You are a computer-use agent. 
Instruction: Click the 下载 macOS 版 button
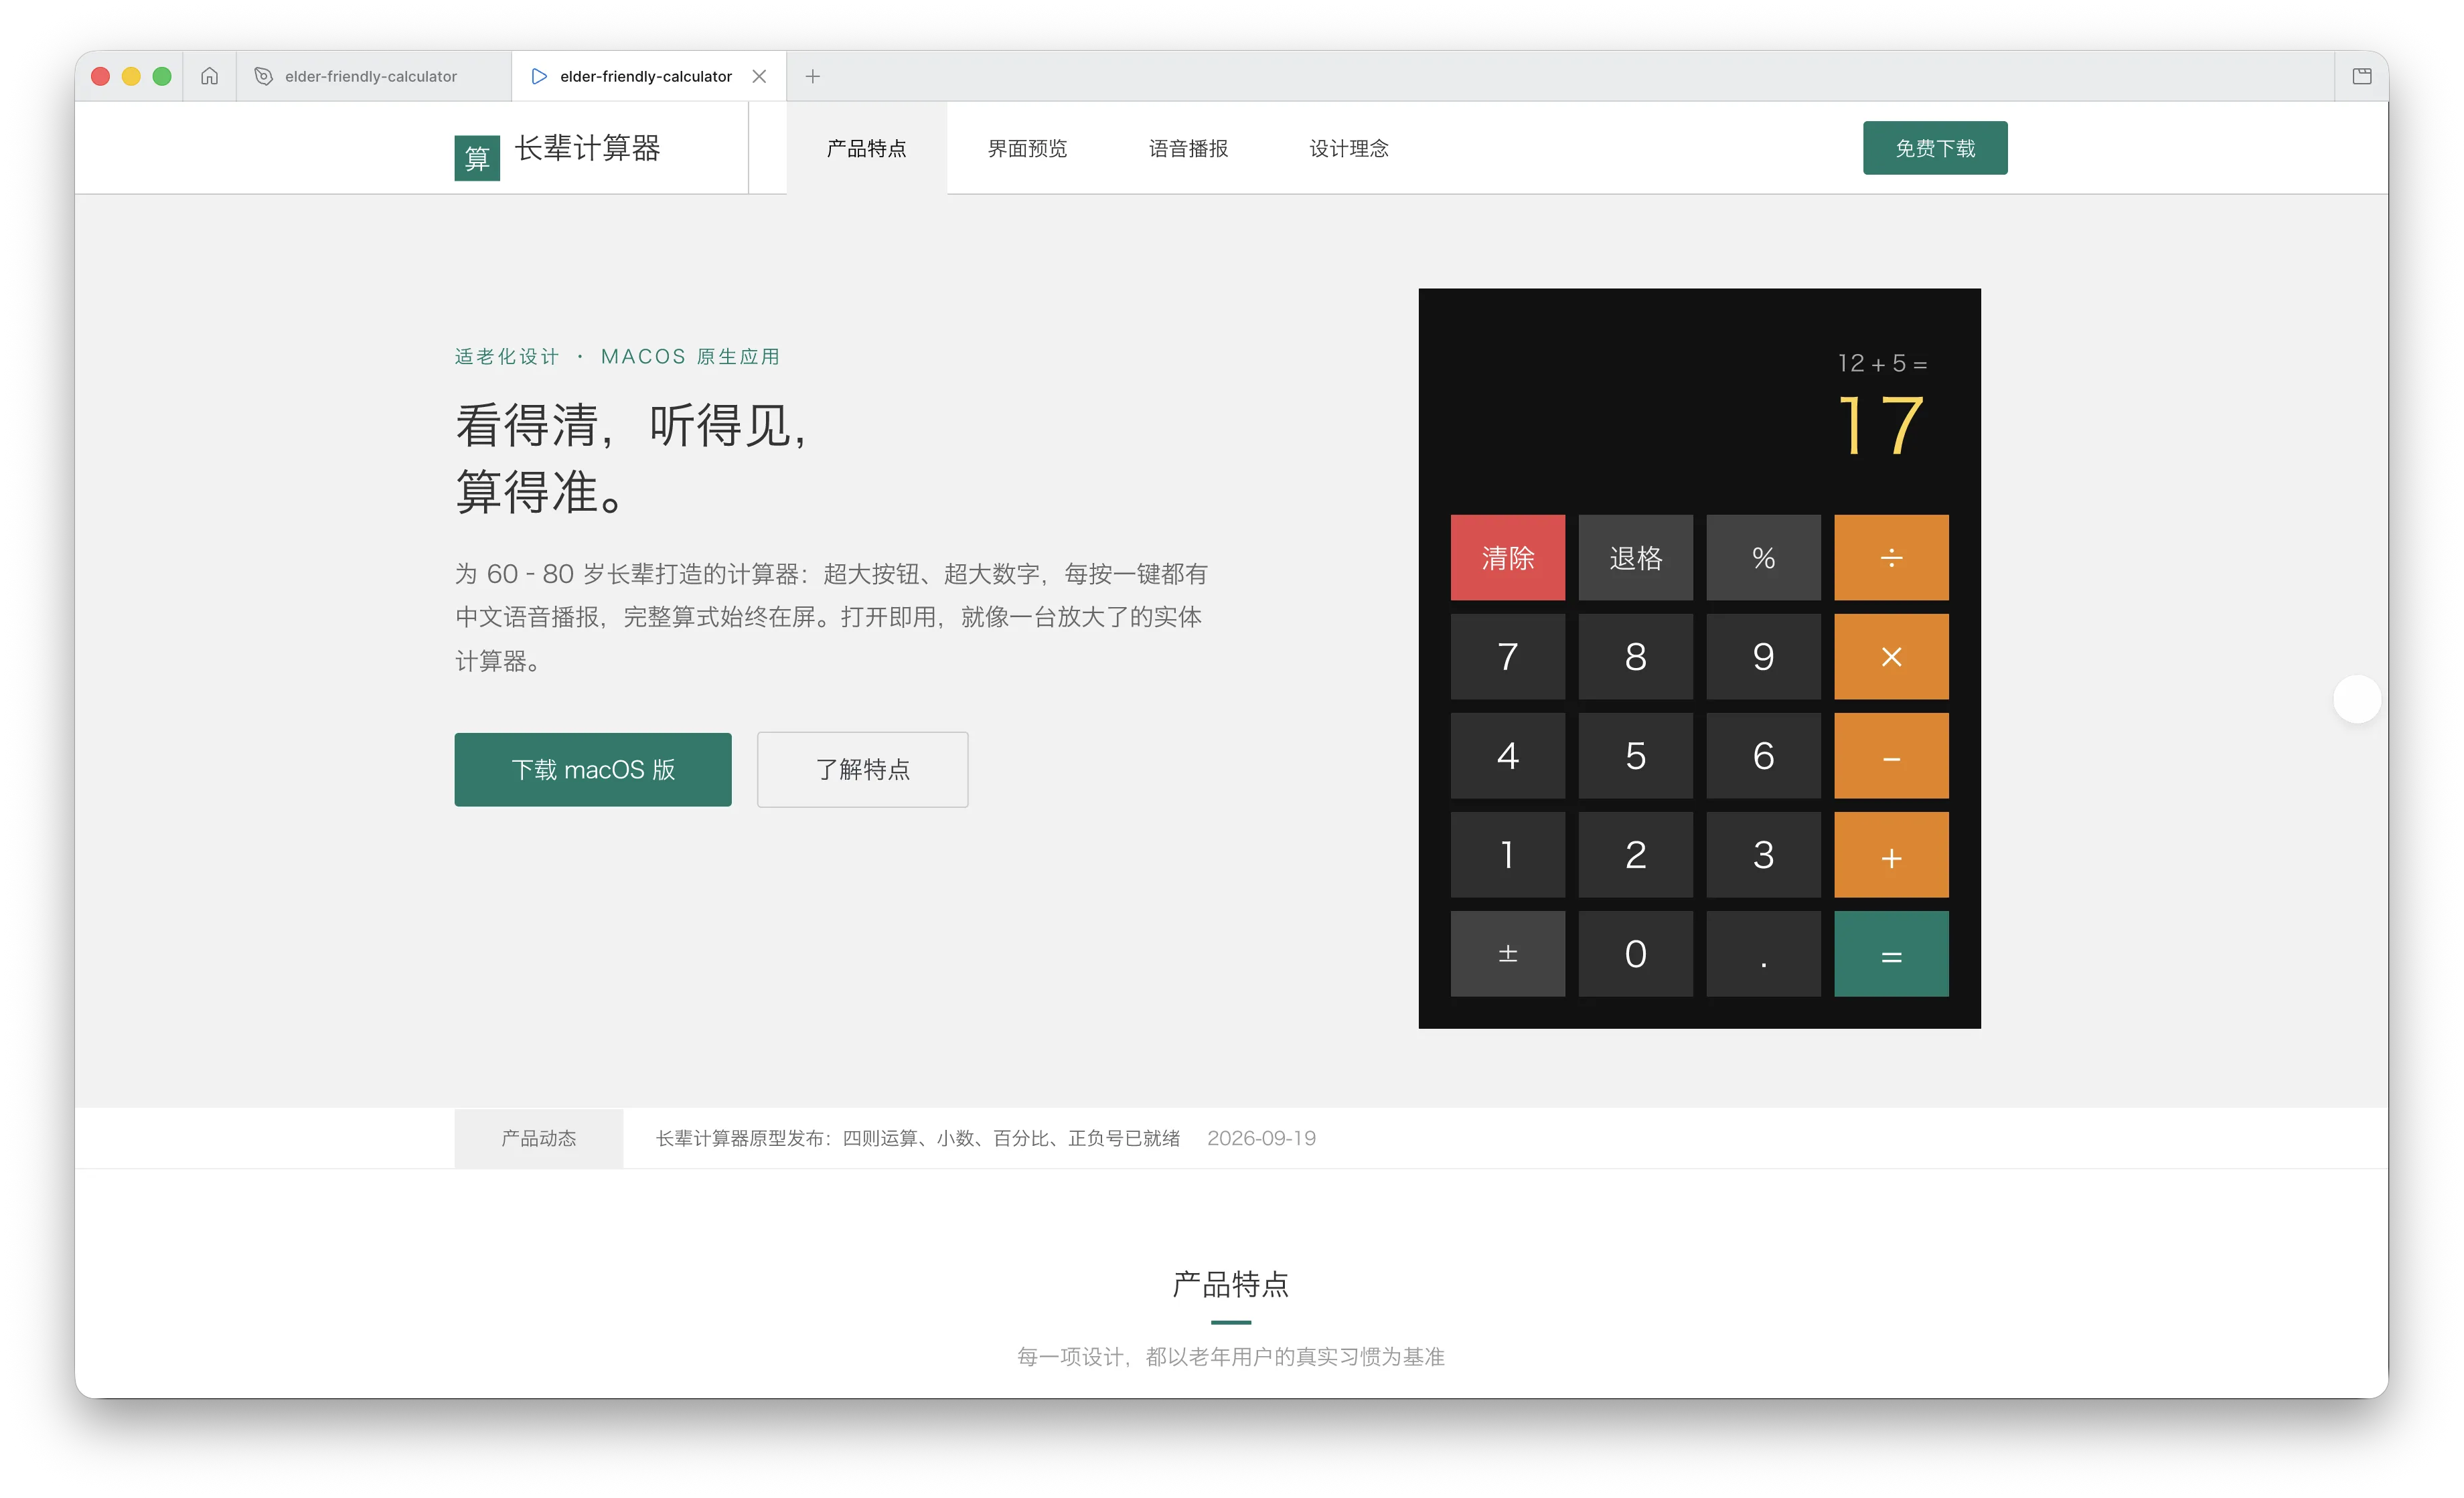593,769
